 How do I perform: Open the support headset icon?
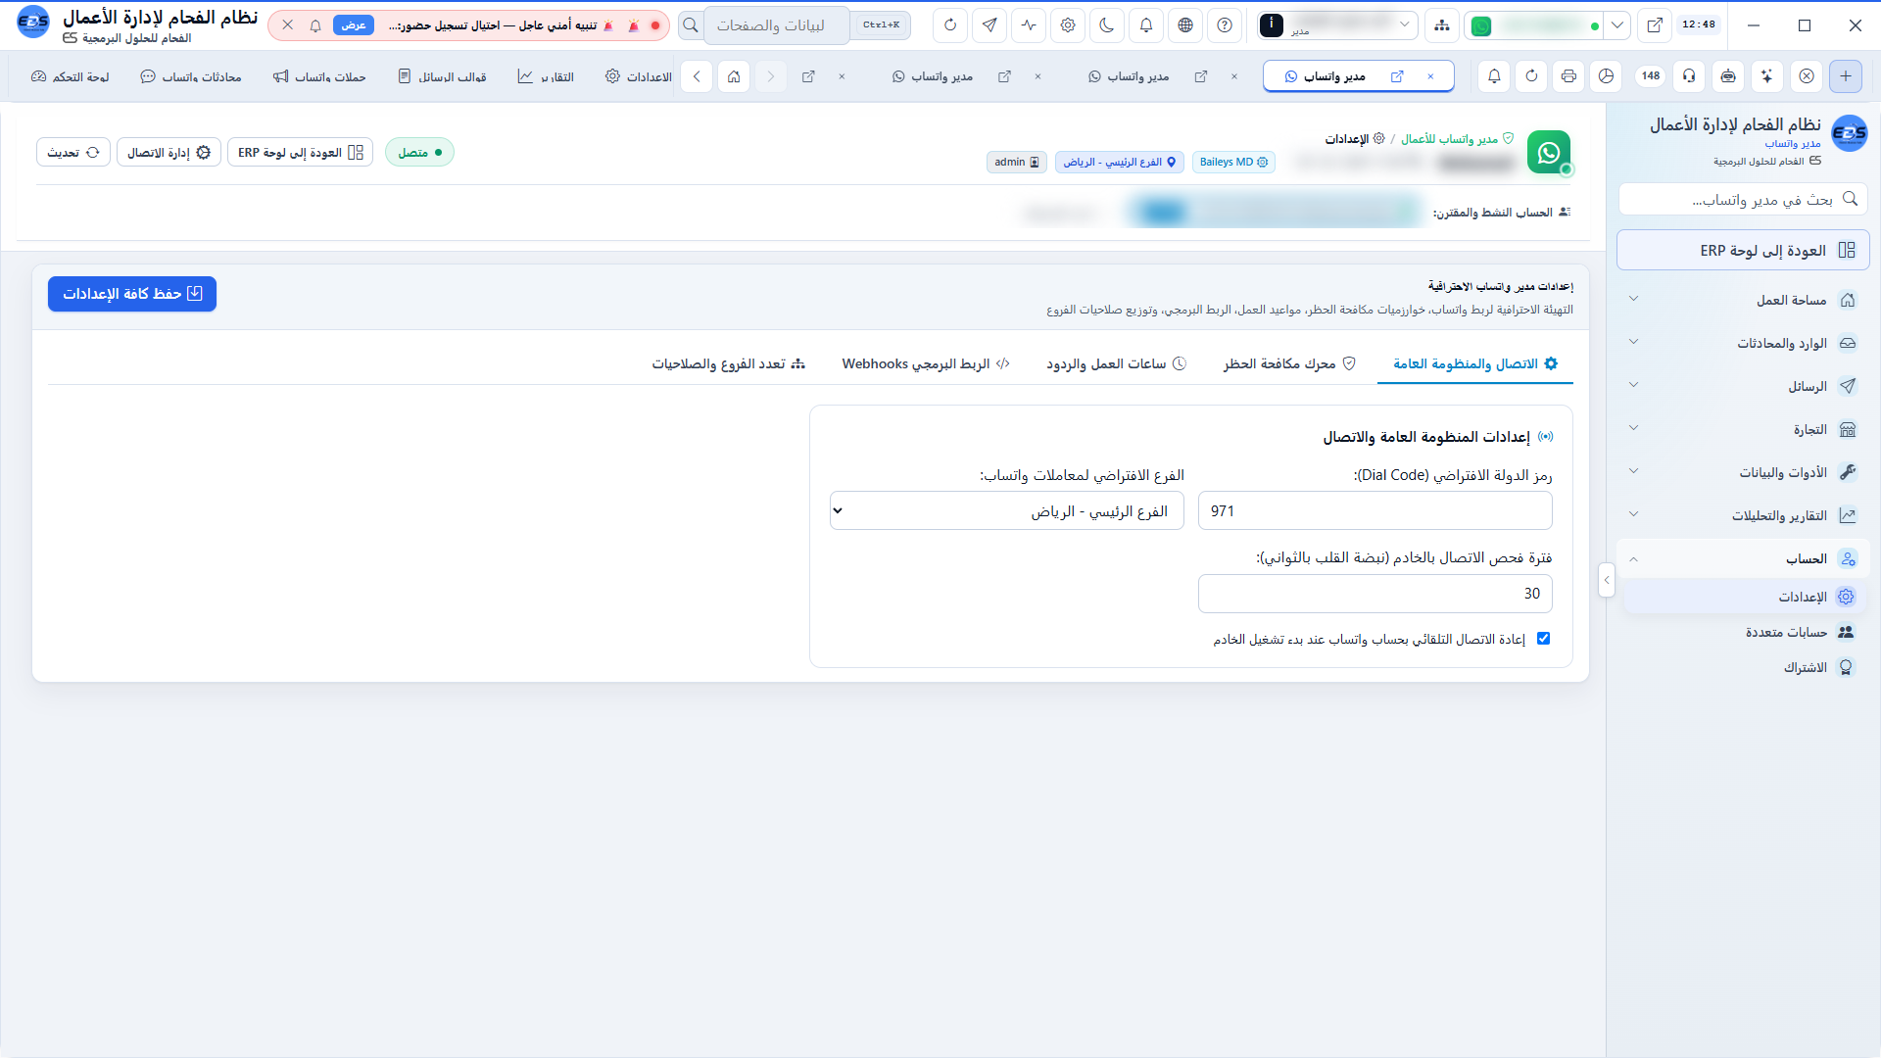[x=1689, y=75]
